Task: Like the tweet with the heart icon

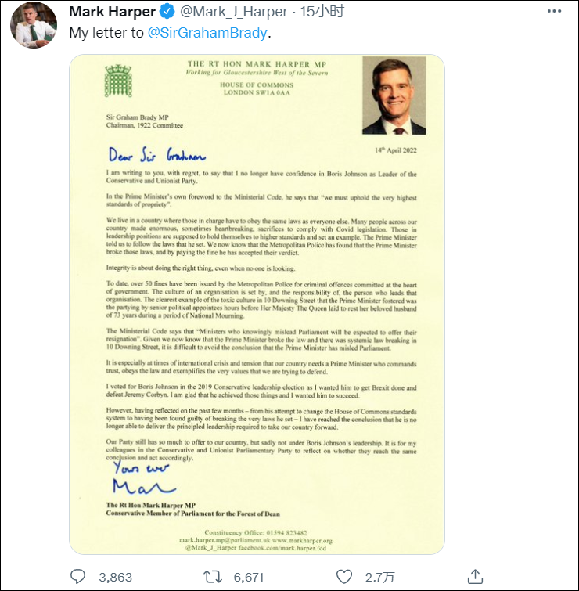Action: 343,577
